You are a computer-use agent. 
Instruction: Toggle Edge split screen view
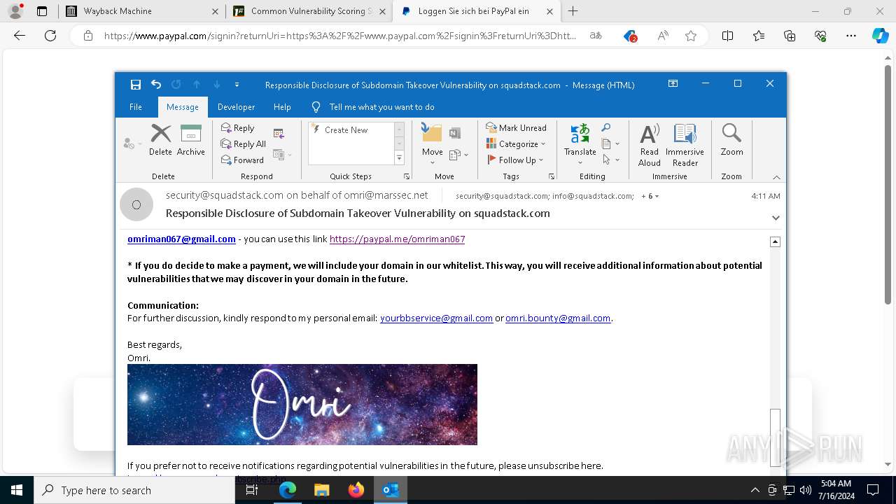(728, 36)
